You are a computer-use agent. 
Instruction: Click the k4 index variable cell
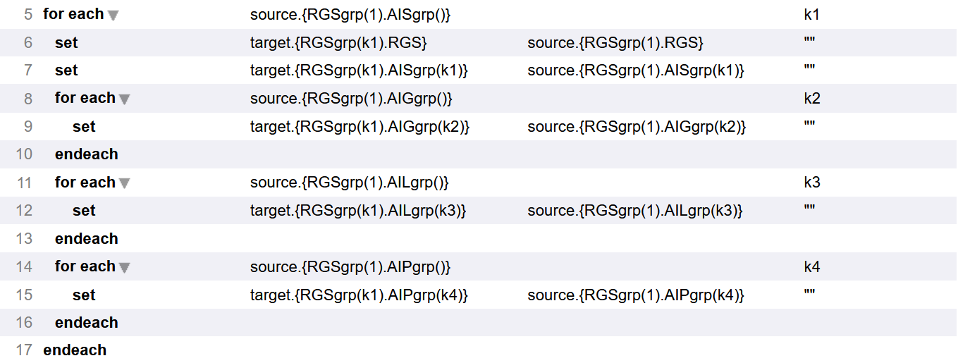point(812,267)
